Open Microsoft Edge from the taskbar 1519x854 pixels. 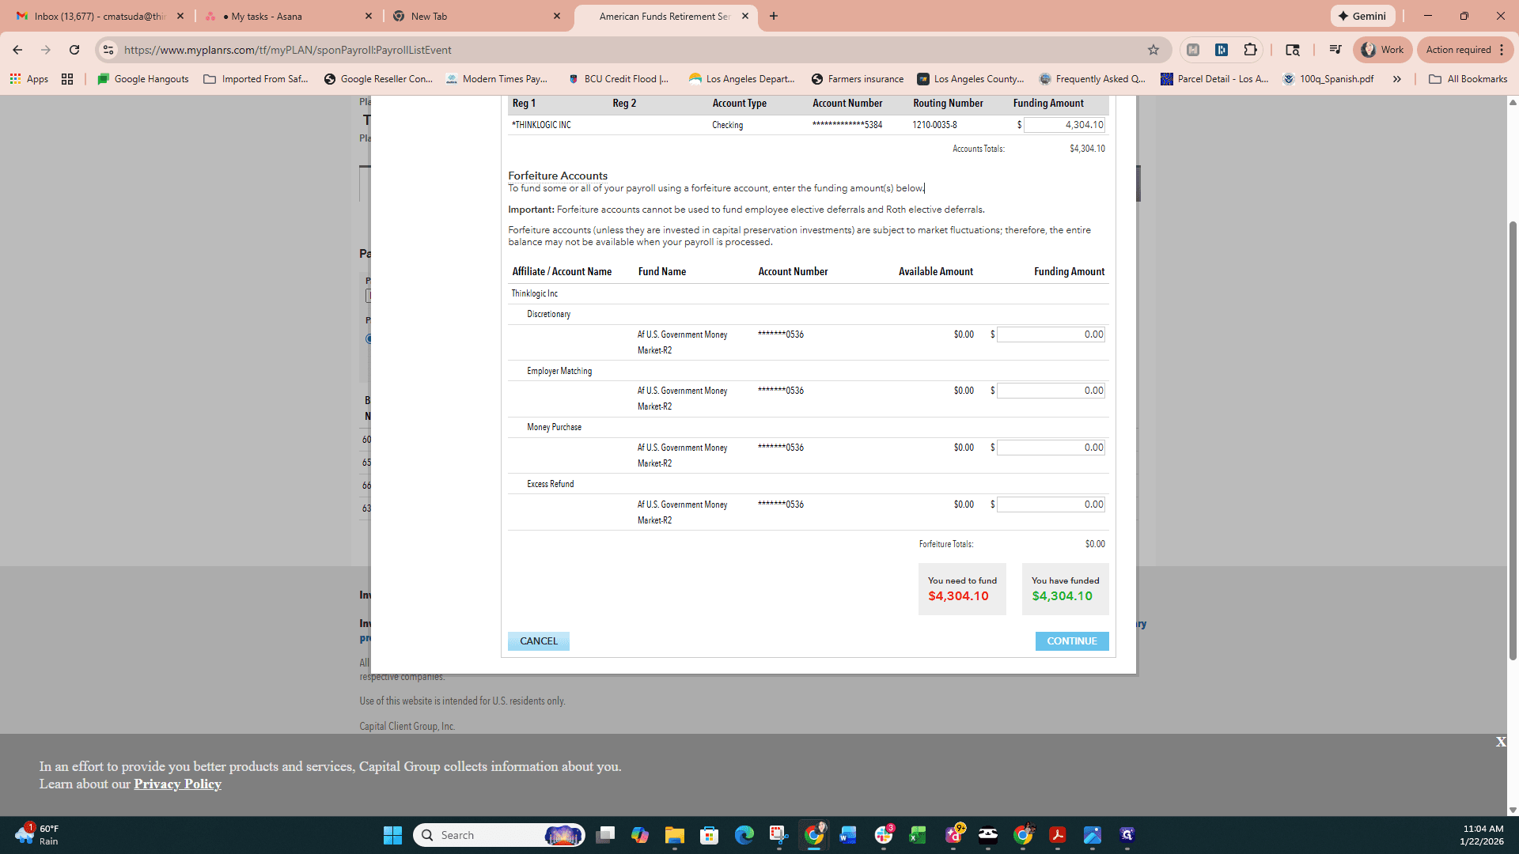pyautogui.click(x=744, y=835)
